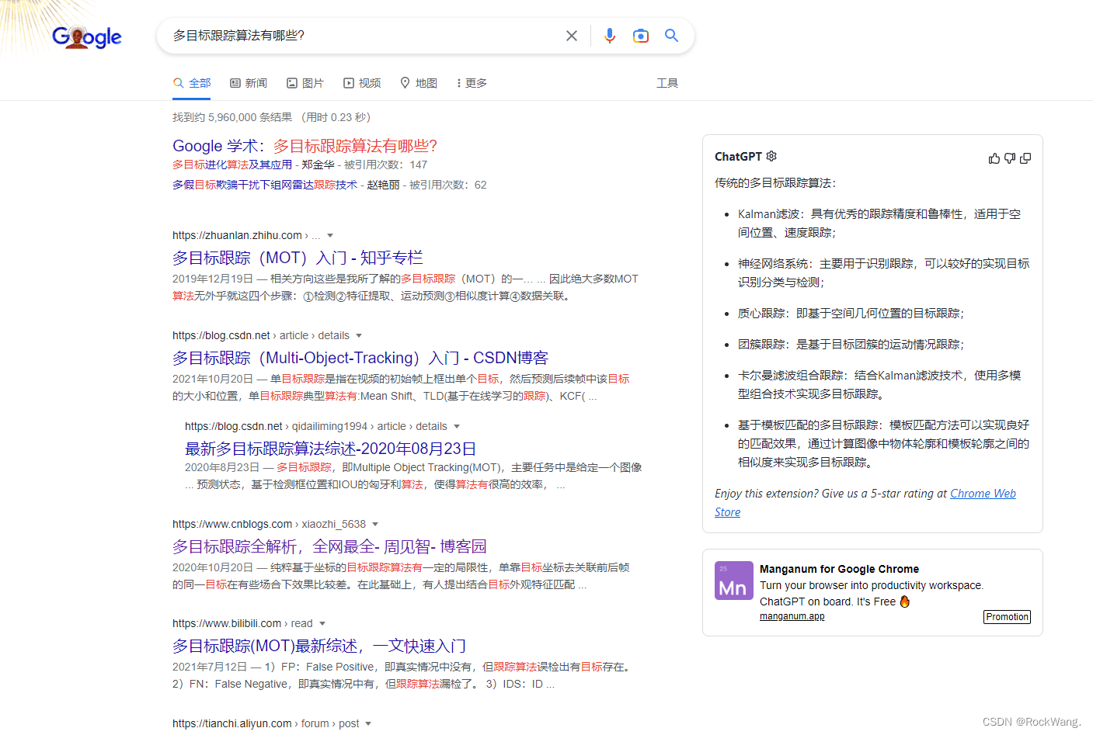The height and width of the screenshot is (735, 1093).
Task: Open 最新多目标跟踪算法综述-2020年08月23日 result
Action: point(331,449)
